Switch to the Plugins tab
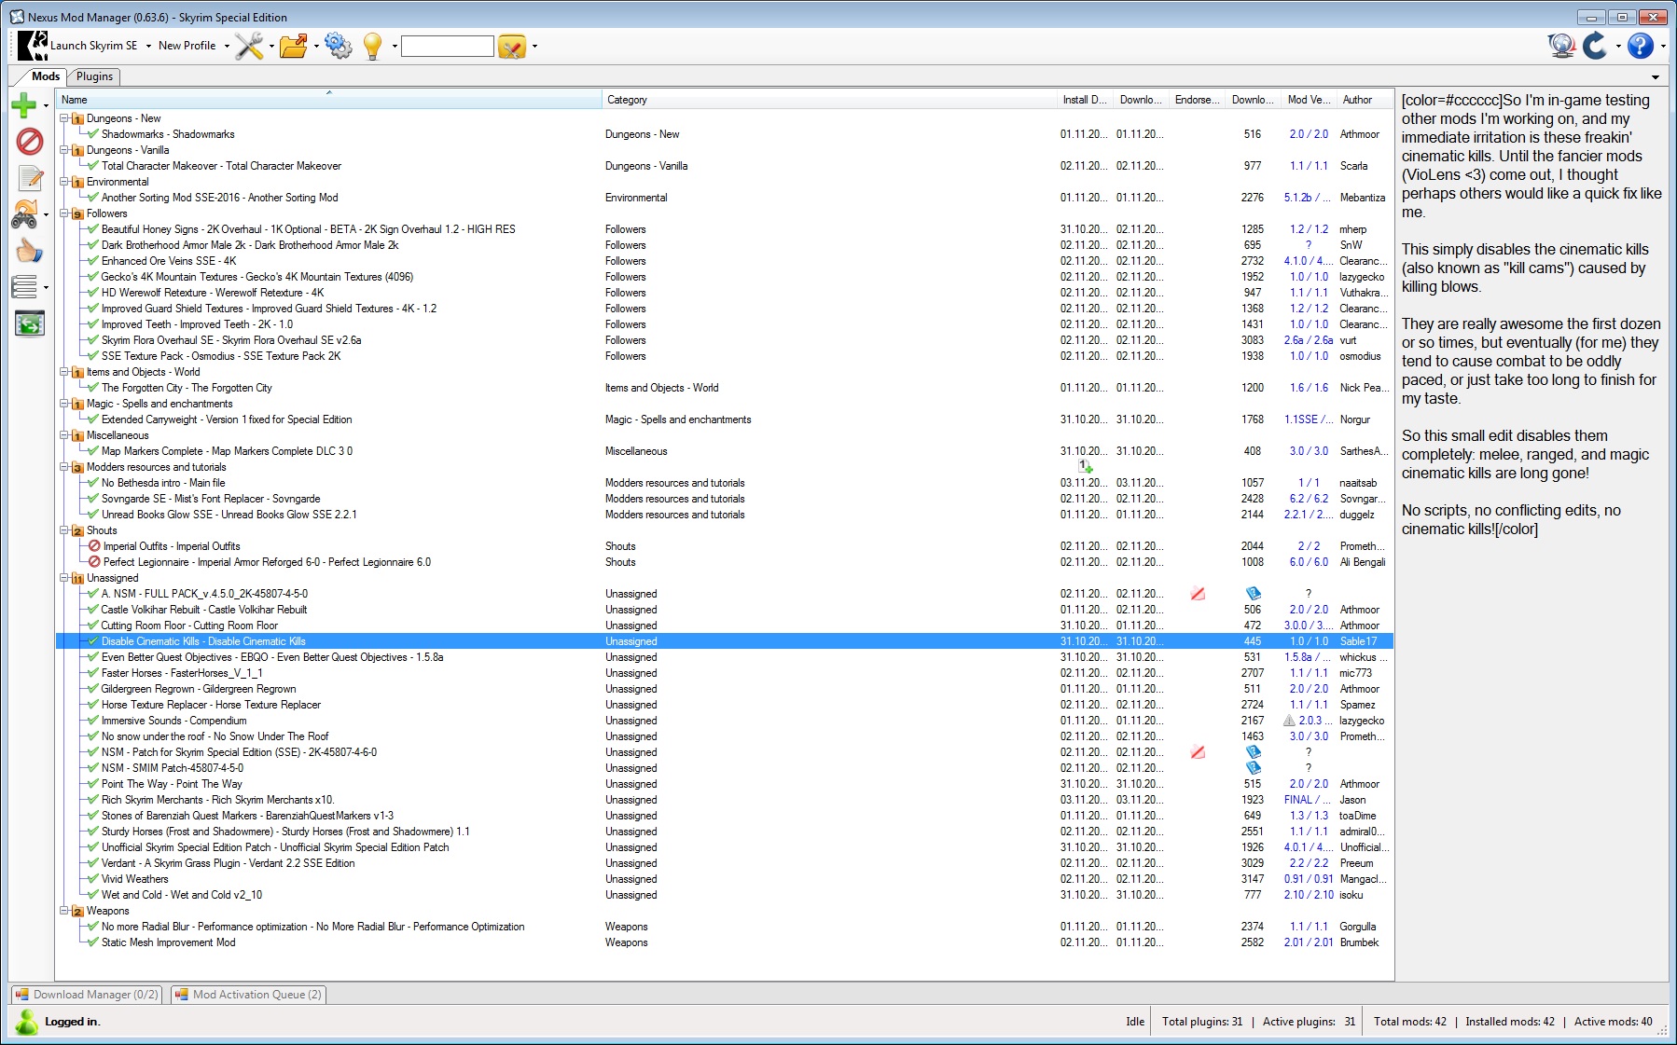The image size is (1677, 1045). [x=94, y=76]
